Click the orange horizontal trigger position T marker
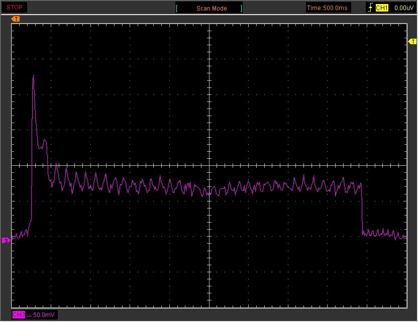418x322 pixels. point(16,19)
